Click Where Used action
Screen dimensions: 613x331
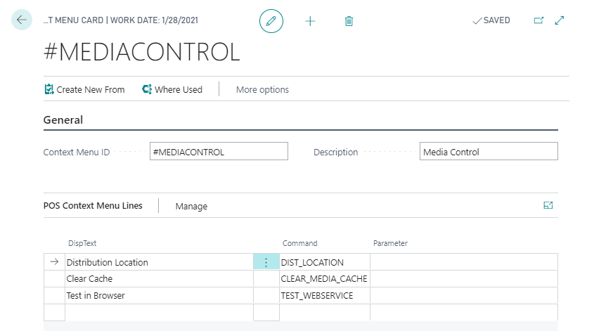(172, 89)
